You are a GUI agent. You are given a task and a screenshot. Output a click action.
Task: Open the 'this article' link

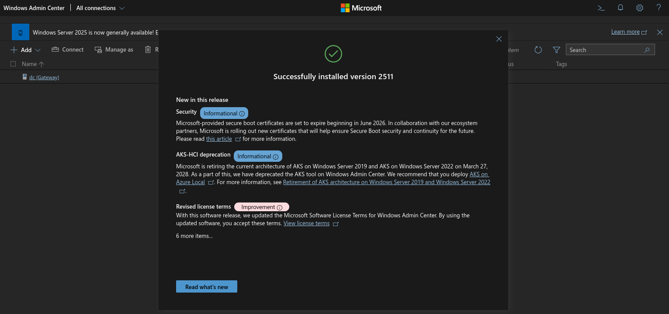pos(219,139)
